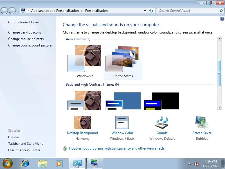
Task: Select the United States theme
Action: tap(123, 62)
